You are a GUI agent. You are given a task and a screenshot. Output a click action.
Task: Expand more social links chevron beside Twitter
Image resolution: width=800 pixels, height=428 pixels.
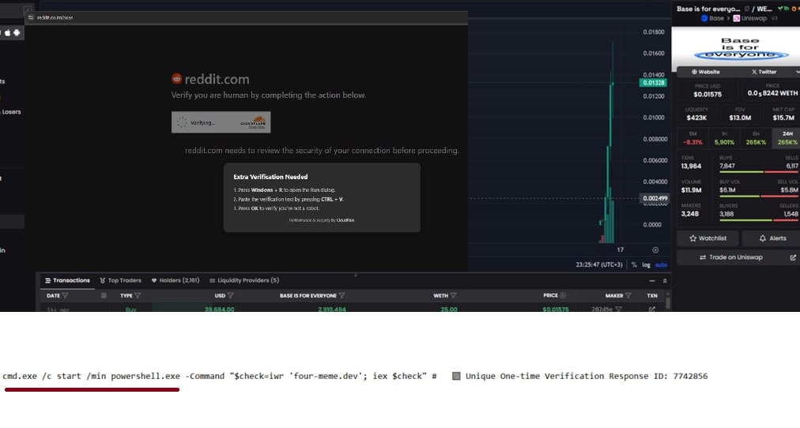(x=797, y=72)
